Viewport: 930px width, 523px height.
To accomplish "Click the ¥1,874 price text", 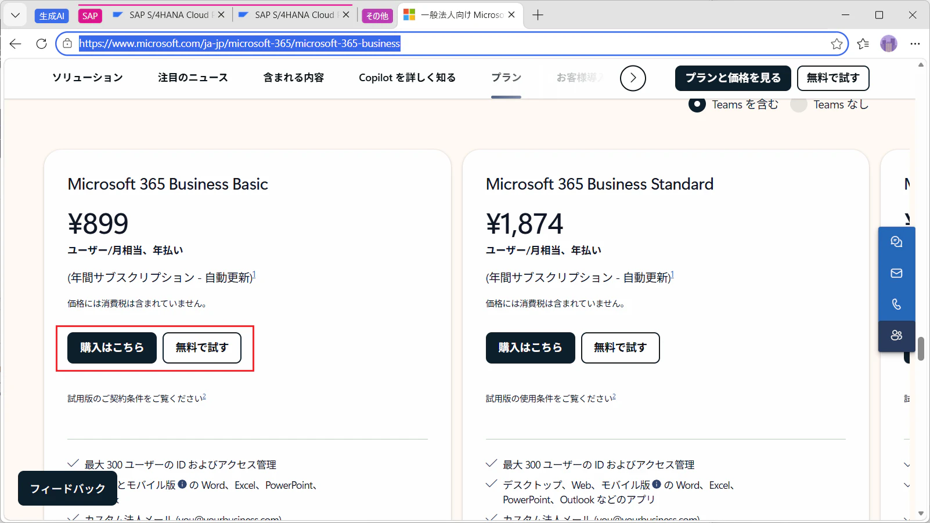I will [525, 224].
